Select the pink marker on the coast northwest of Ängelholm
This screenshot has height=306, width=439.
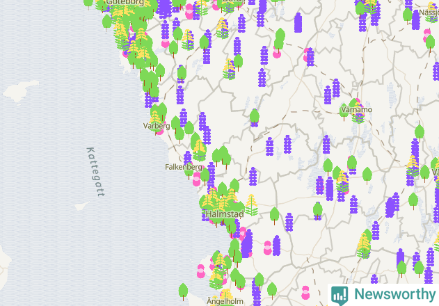coord(201,271)
